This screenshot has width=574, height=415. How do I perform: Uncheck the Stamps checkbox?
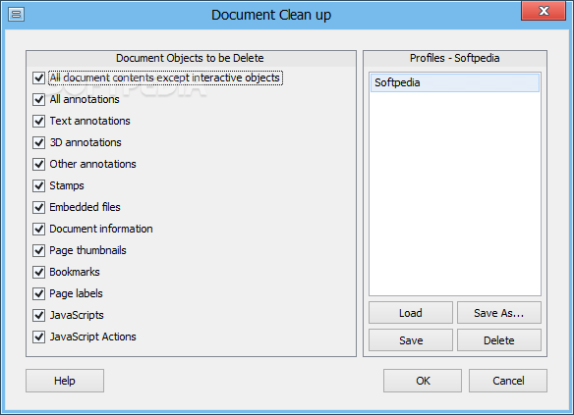point(38,185)
